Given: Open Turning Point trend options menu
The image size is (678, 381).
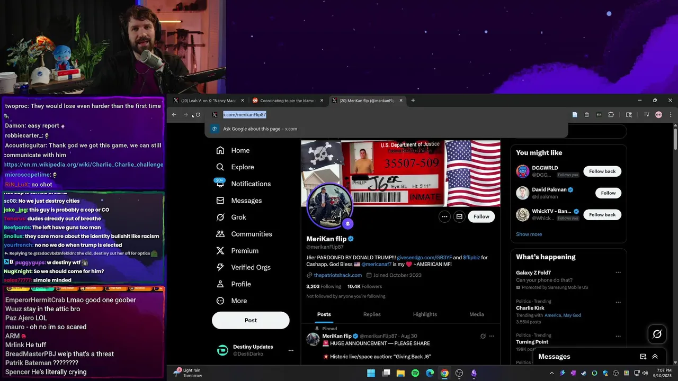Looking at the screenshot, I should 618,336.
